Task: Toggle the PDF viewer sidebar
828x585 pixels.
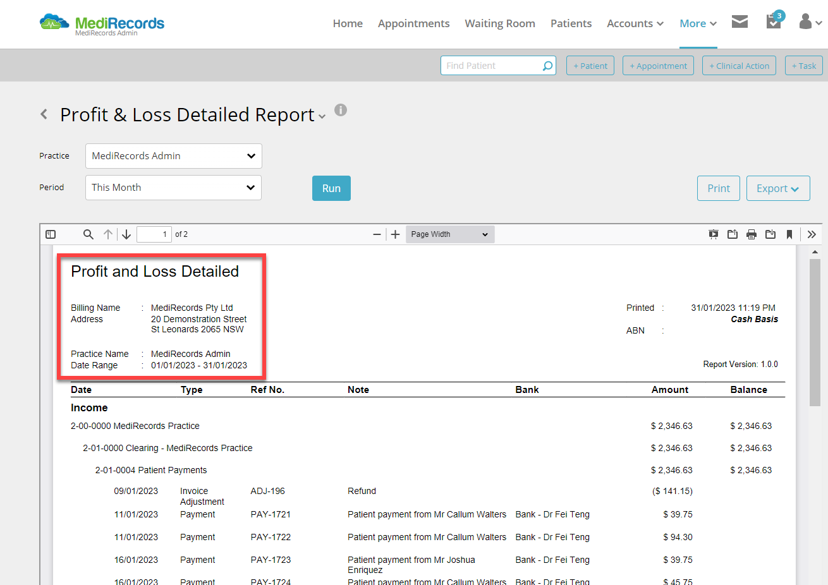Action: click(x=51, y=234)
